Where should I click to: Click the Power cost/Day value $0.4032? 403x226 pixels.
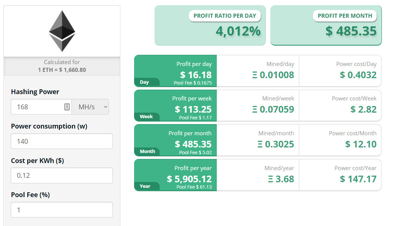click(x=358, y=75)
